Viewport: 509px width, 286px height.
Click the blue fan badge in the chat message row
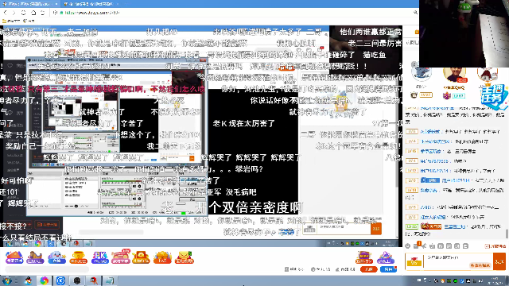click(430, 180)
